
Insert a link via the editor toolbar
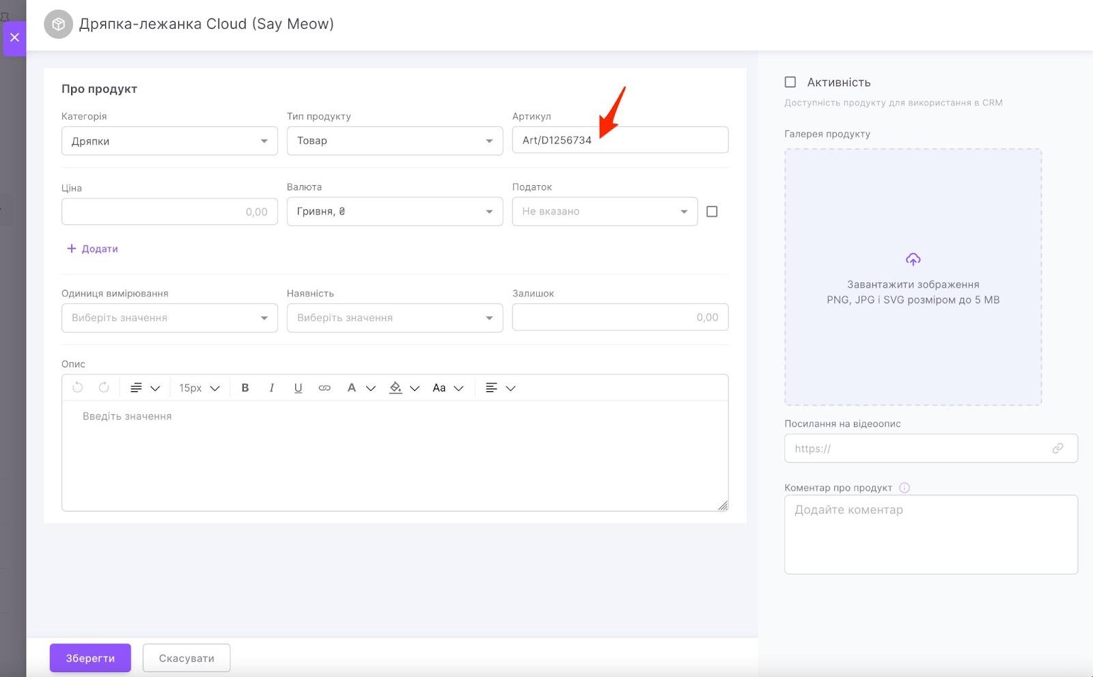[x=324, y=388]
